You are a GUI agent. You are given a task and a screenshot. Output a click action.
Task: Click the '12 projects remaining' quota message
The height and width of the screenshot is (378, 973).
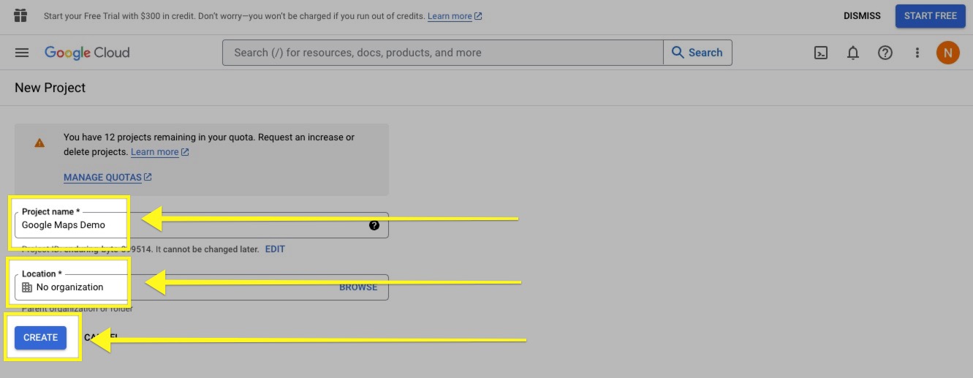(x=209, y=144)
